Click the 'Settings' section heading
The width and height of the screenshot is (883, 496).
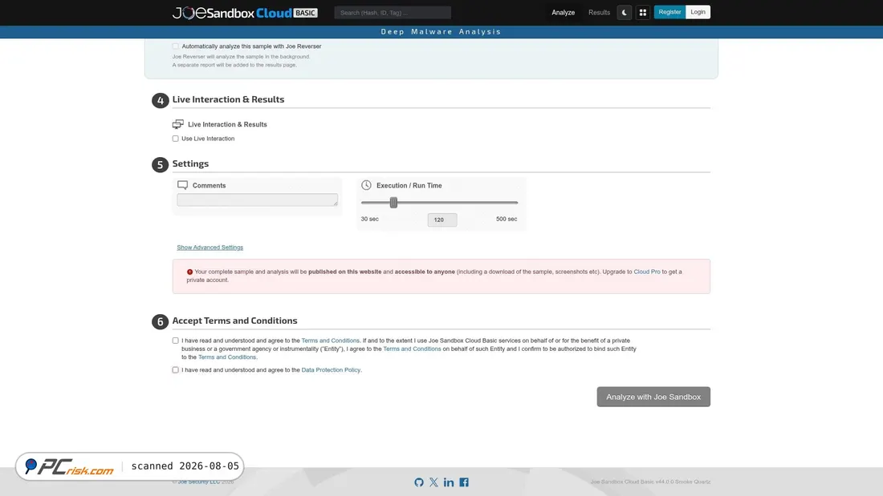[x=190, y=163]
